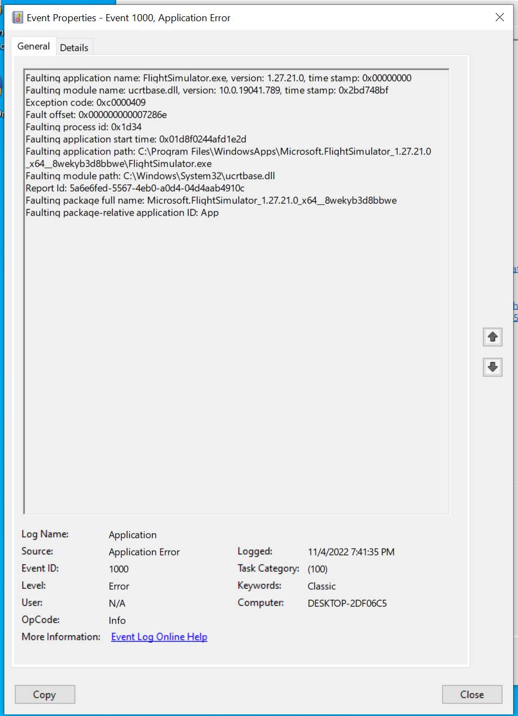Click the Keywords value 'Classic'
Viewport: 518px width, 716px height.
322,586
